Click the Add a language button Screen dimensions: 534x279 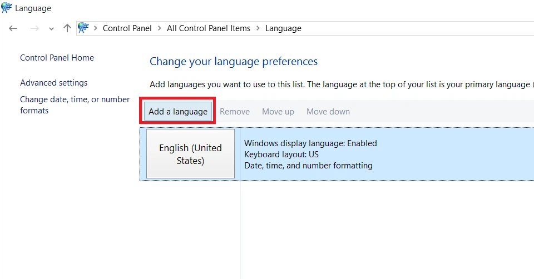pos(178,112)
